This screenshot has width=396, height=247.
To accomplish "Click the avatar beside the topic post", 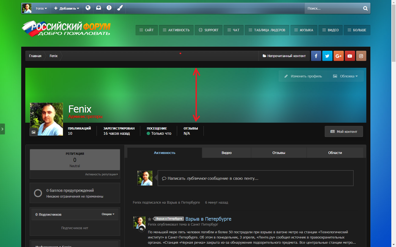I will (139, 223).
